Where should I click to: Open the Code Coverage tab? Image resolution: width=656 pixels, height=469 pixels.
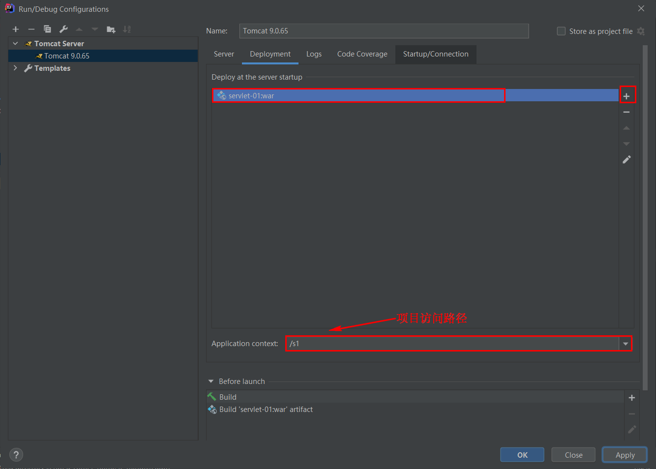click(362, 54)
